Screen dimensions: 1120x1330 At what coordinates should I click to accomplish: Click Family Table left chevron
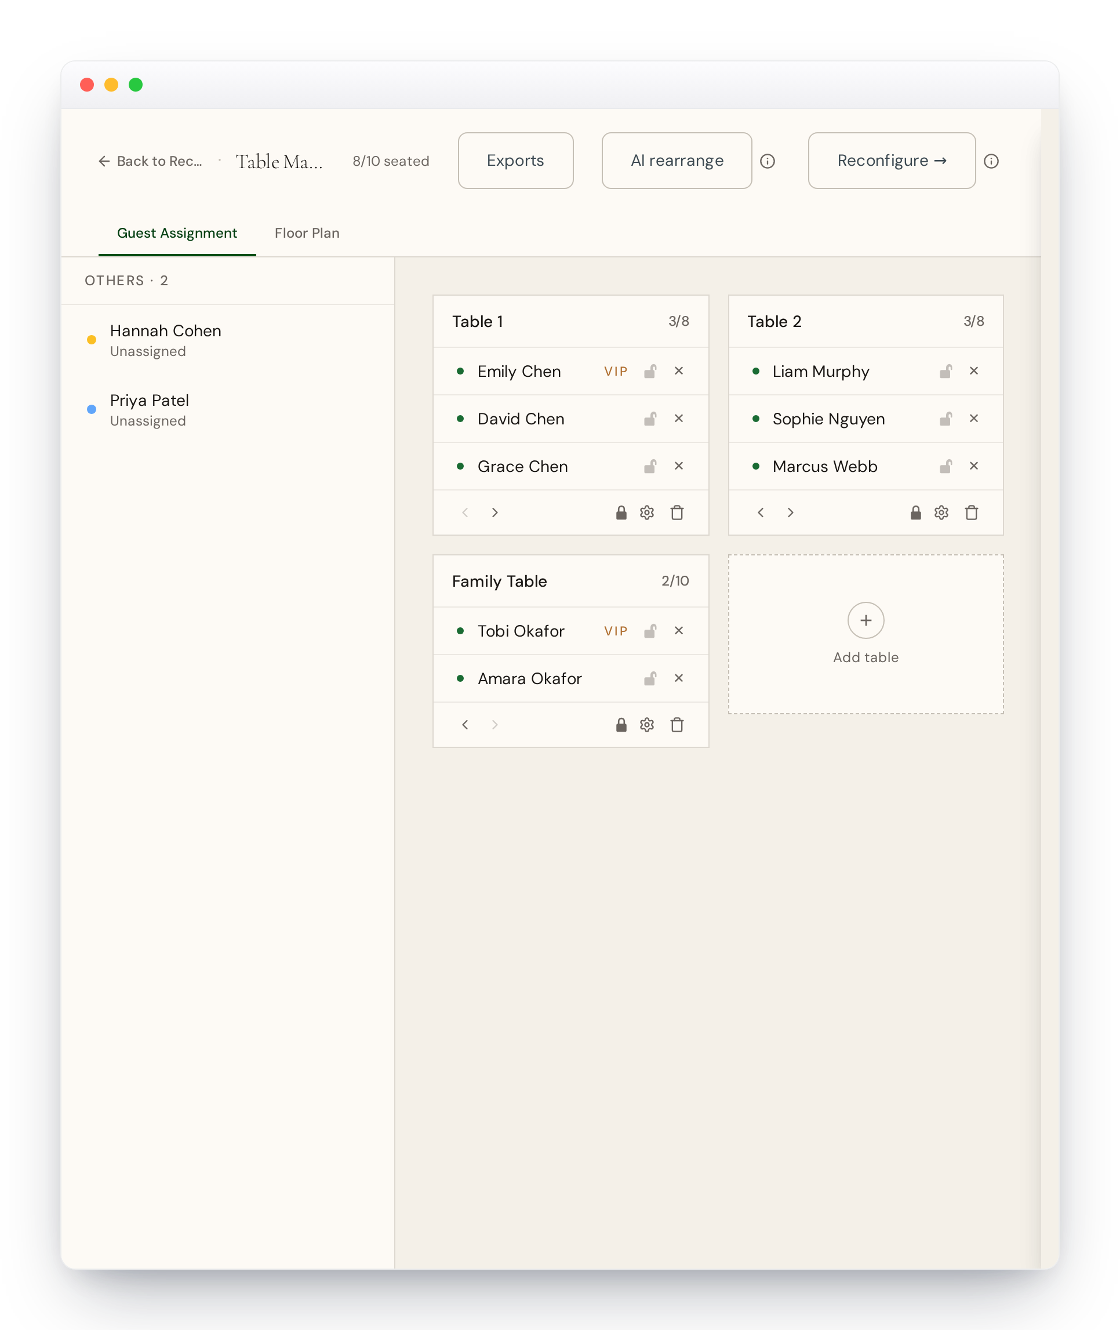pos(465,724)
